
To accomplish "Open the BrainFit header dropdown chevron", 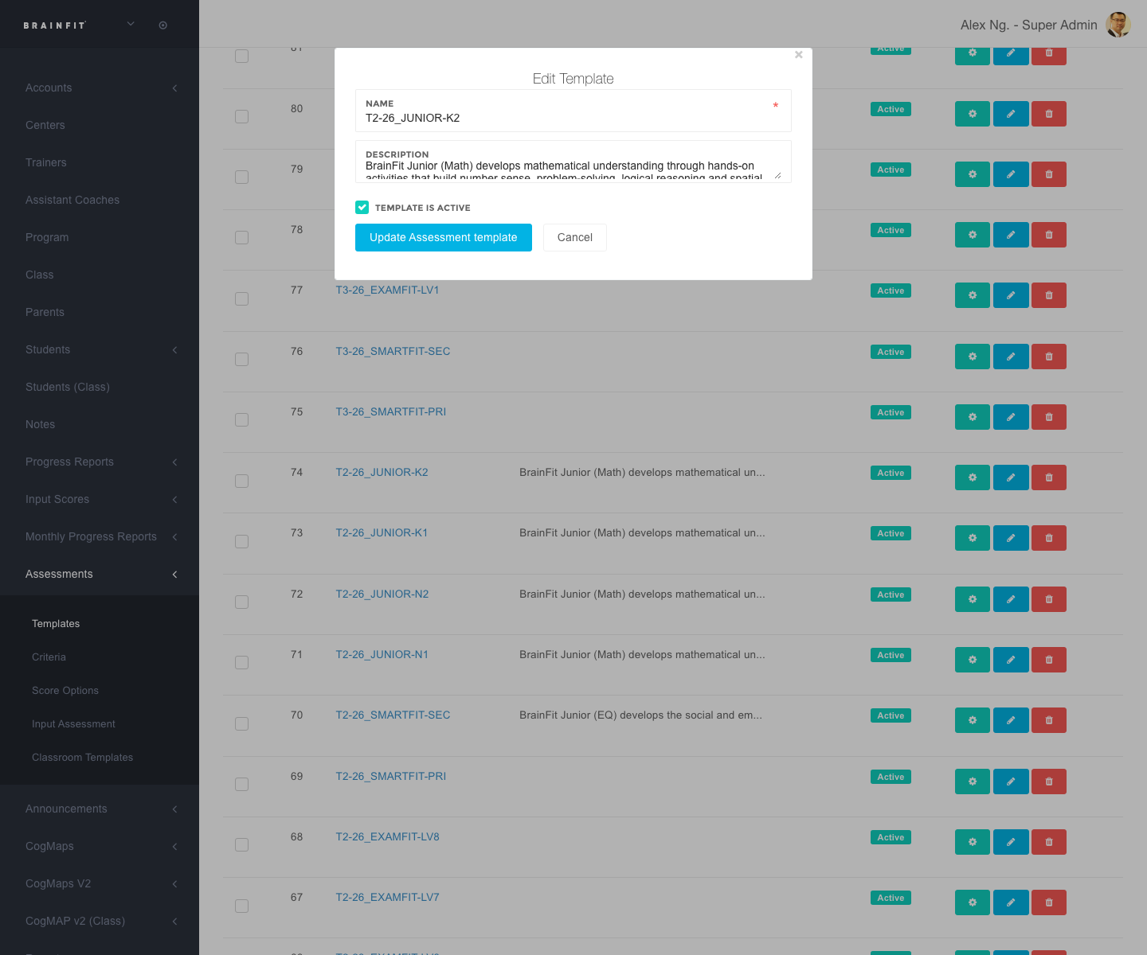I will click(x=131, y=25).
